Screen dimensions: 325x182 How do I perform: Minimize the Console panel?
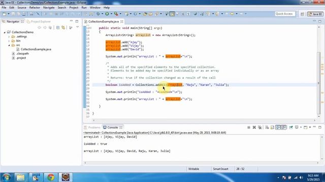click(314, 127)
